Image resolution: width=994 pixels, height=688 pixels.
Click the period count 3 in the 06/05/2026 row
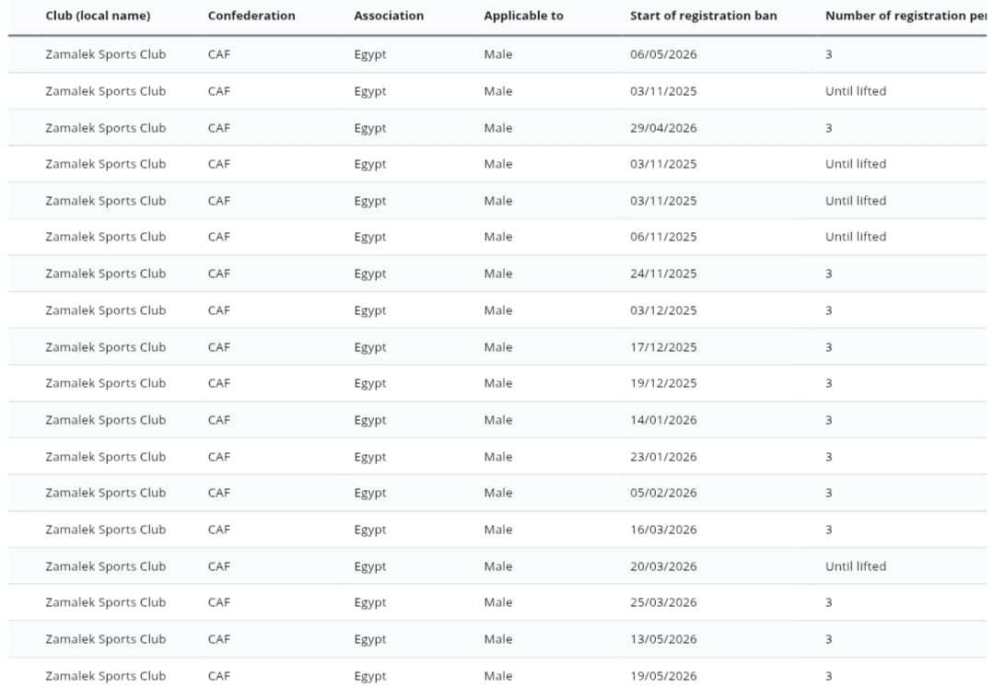tap(828, 54)
